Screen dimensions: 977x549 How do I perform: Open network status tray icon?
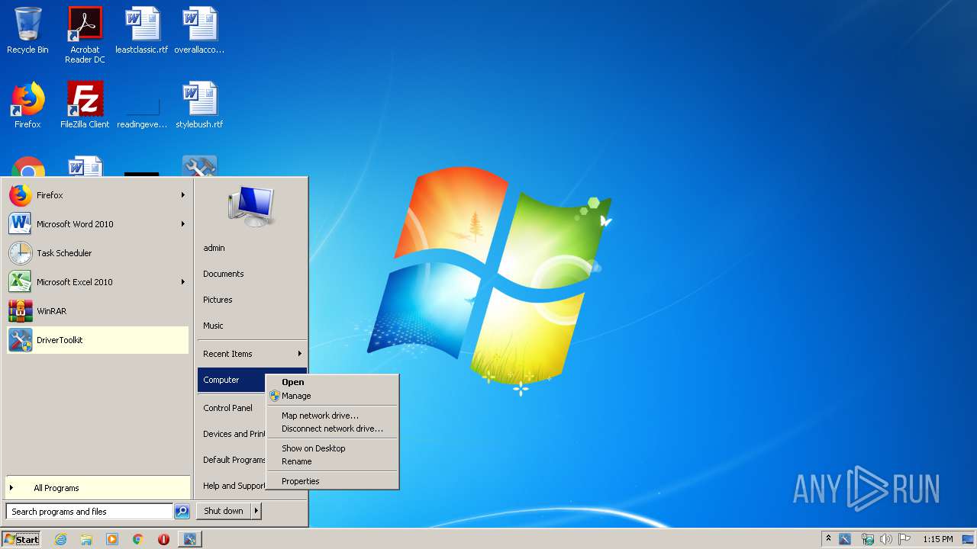(867, 539)
